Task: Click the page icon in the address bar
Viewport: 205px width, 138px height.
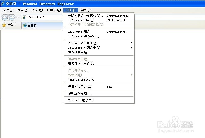Action: [24, 17]
